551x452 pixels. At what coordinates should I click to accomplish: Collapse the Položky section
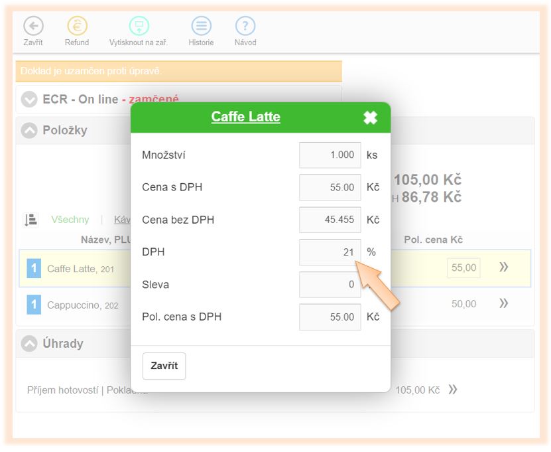tap(29, 131)
